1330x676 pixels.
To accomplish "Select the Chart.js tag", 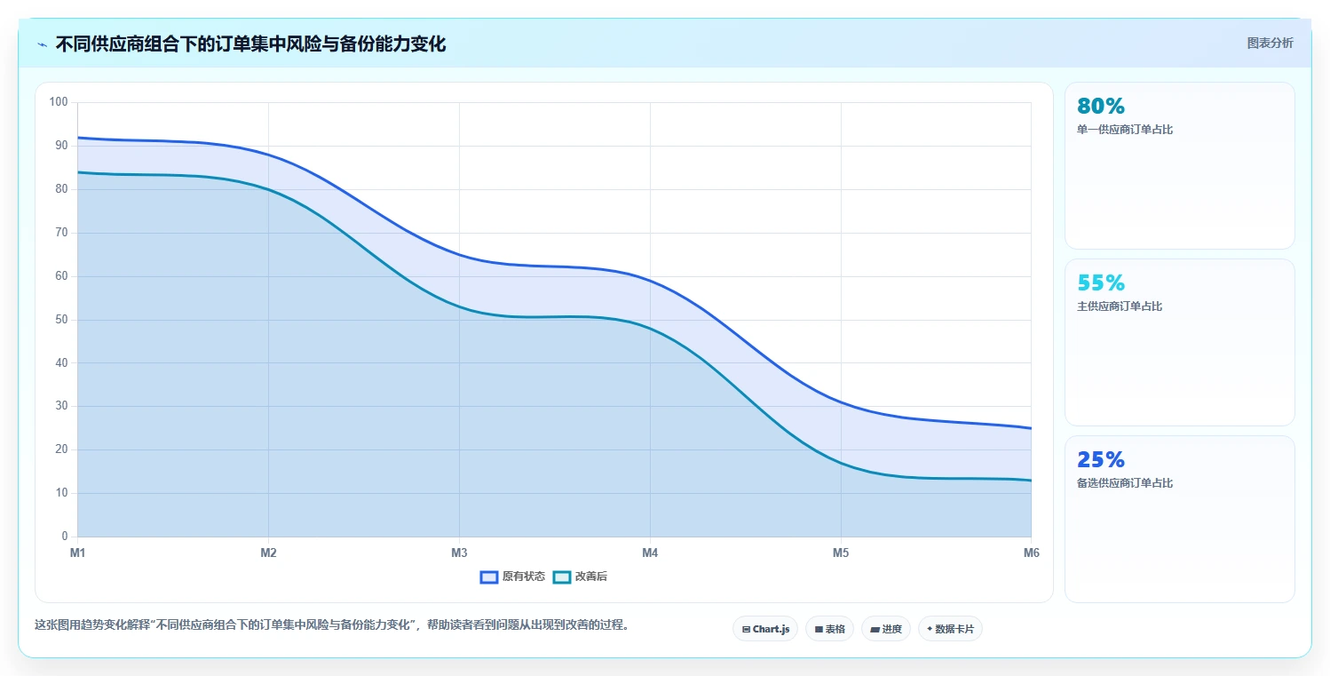I will click(x=765, y=629).
